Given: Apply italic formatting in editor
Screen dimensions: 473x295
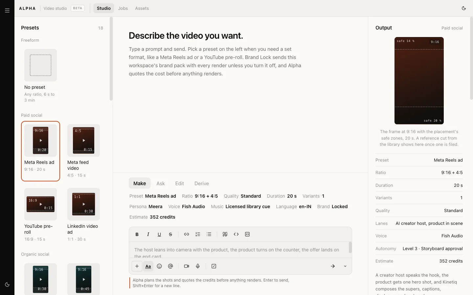Looking at the screenshot, I should tap(148, 234).
